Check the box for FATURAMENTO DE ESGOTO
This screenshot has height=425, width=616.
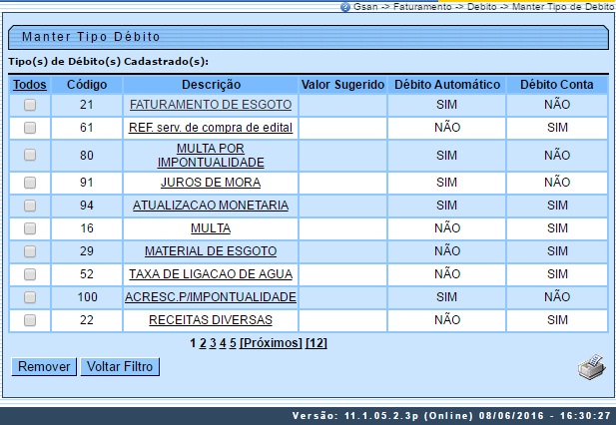click(x=30, y=105)
